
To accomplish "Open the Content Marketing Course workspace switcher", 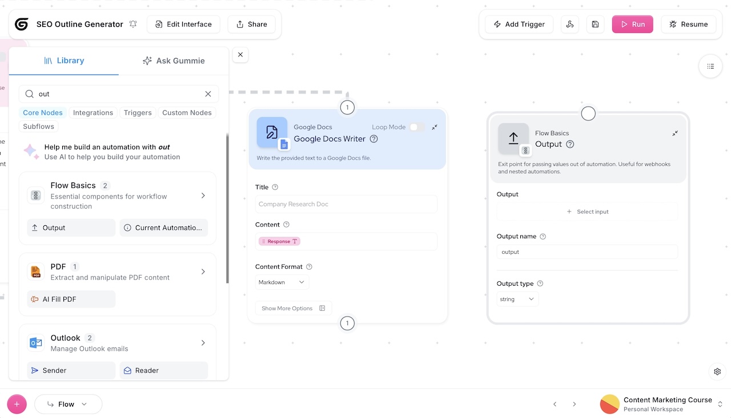I will [x=662, y=404].
